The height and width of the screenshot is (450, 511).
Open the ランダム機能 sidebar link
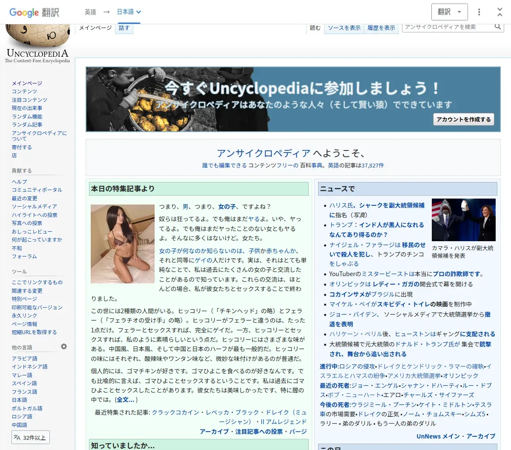click(x=27, y=116)
